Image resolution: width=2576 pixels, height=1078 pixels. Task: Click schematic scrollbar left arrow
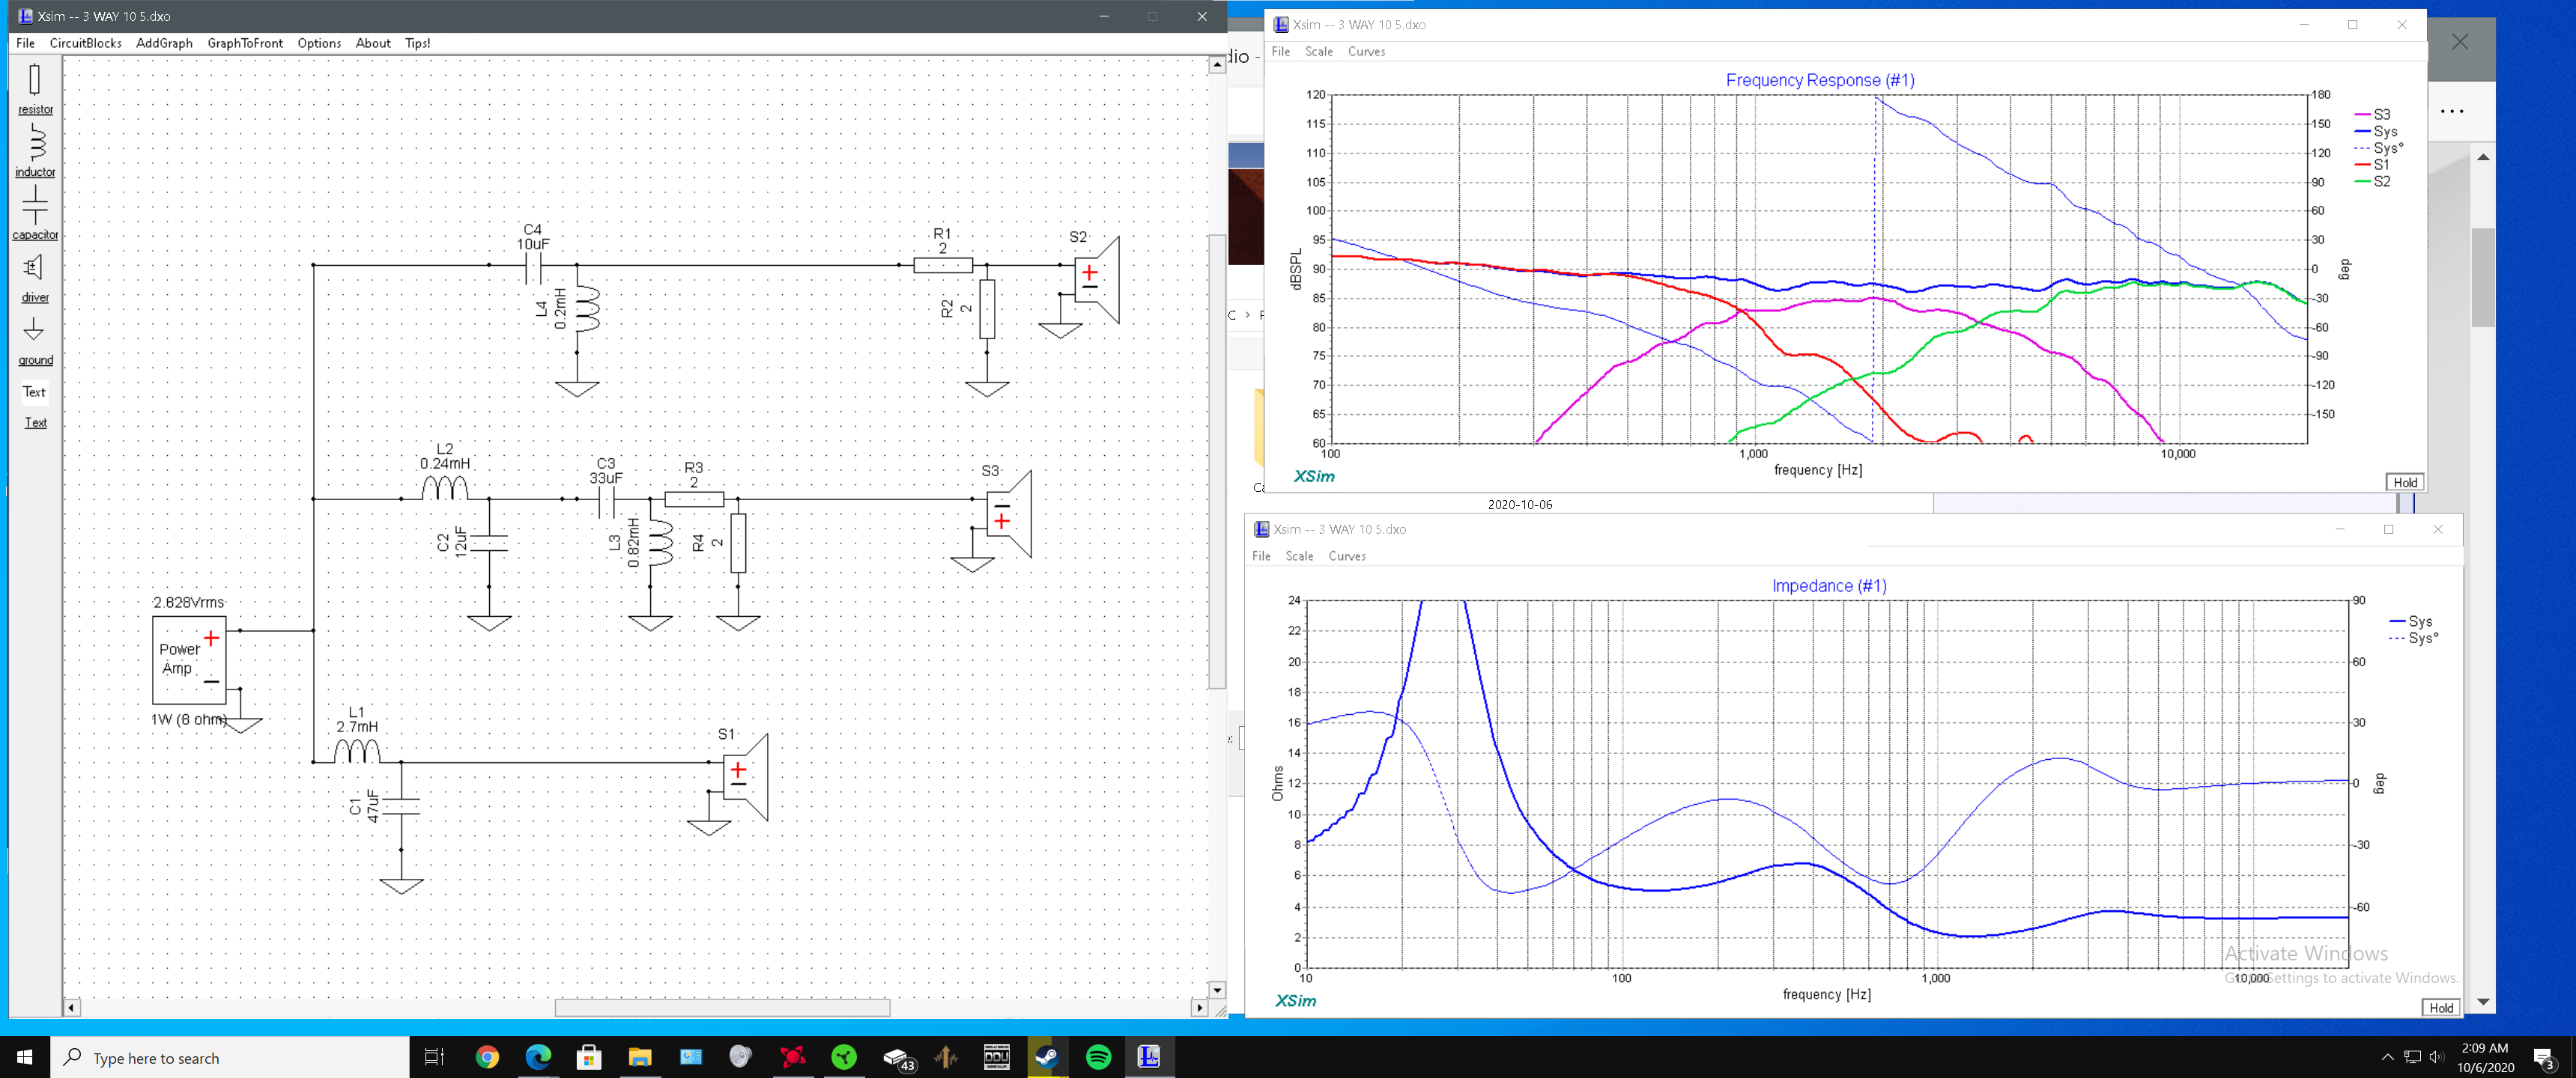tap(71, 1008)
